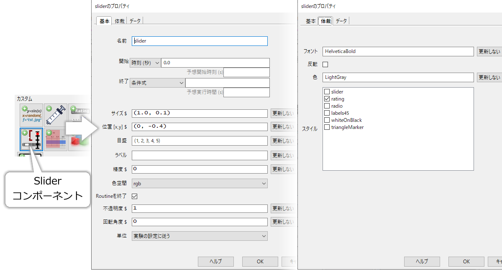Screen dimensions: 502x270
Task: Open the 単位 dropdown
Action: (x=200, y=236)
